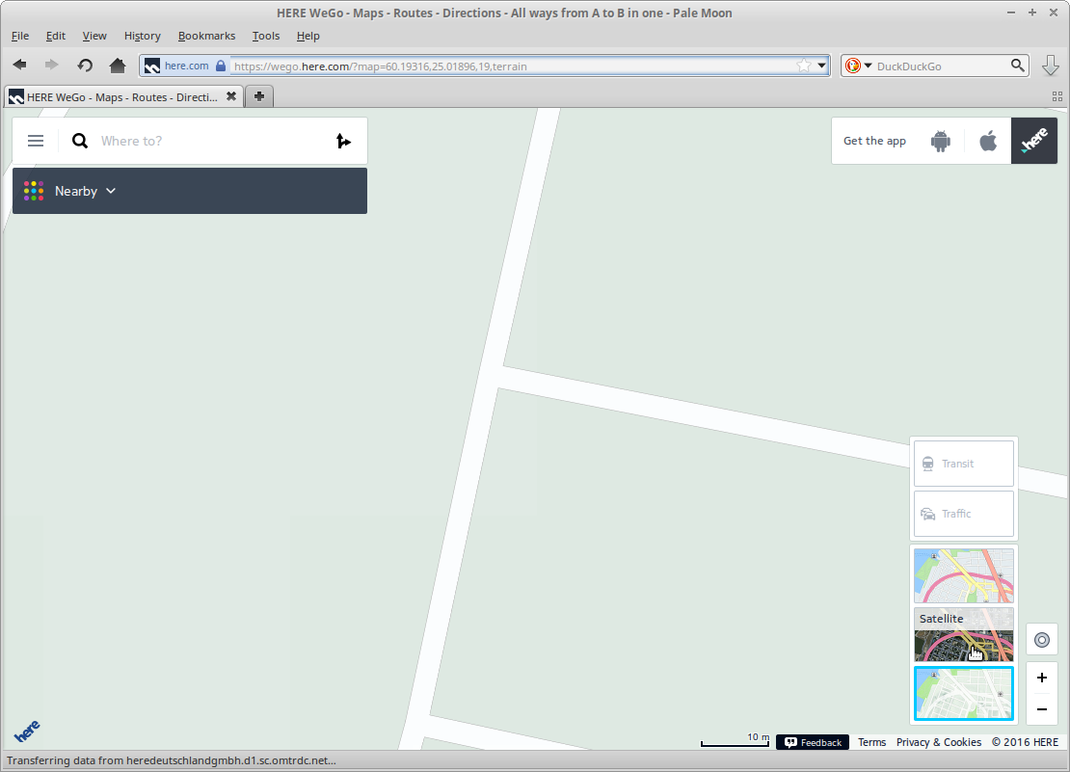Open the hamburger menu in the search panel
This screenshot has height=772, width=1070.
click(36, 141)
